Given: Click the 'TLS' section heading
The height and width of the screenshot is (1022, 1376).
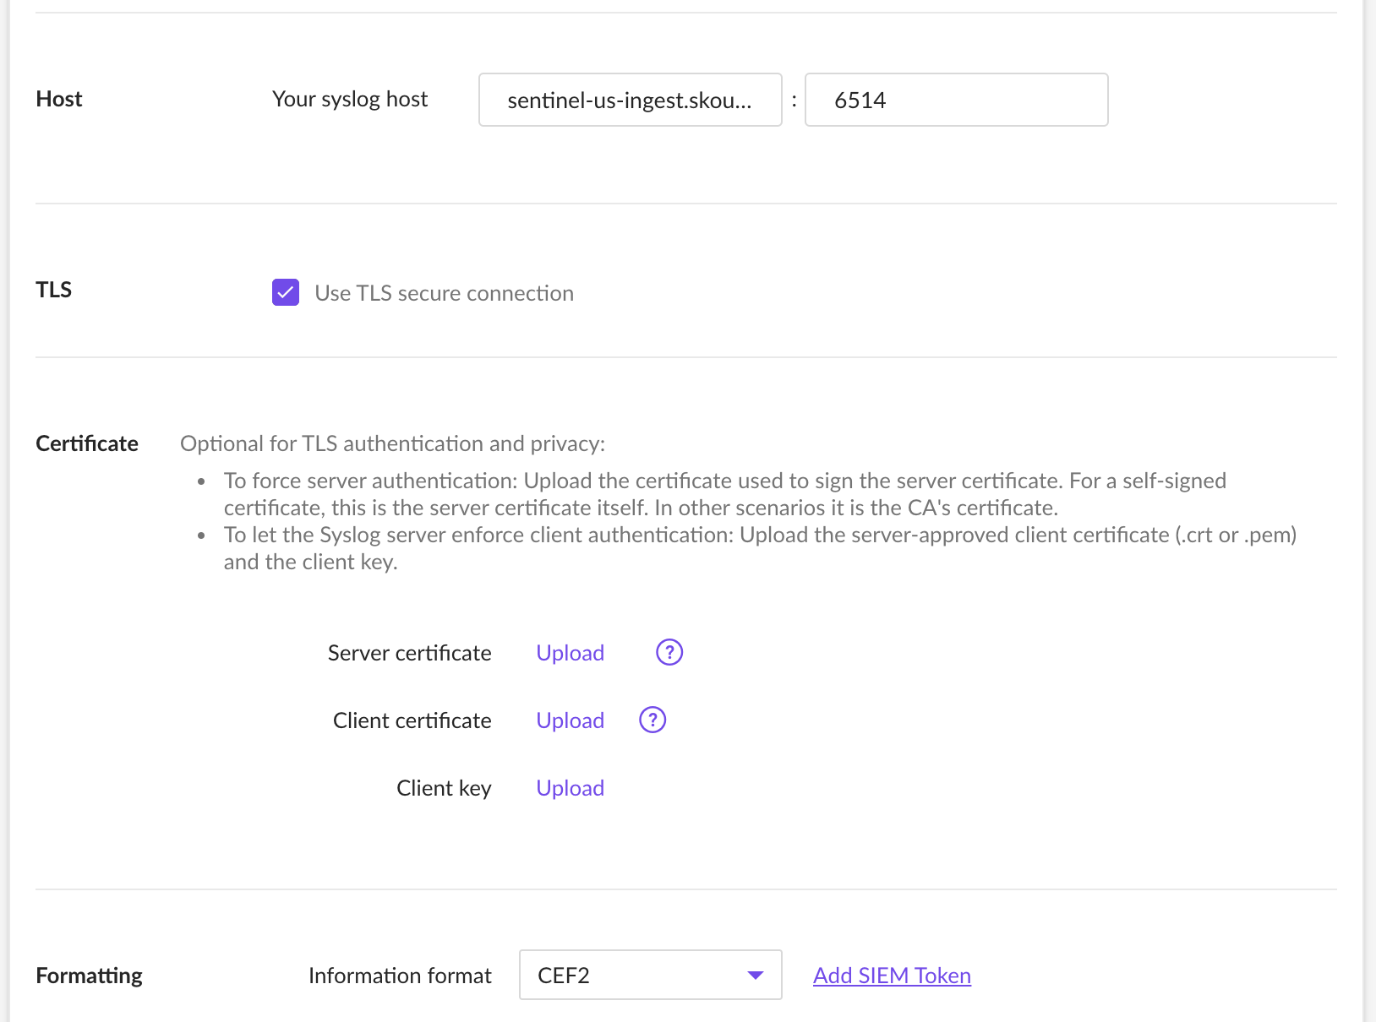Looking at the screenshot, I should (x=53, y=290).
